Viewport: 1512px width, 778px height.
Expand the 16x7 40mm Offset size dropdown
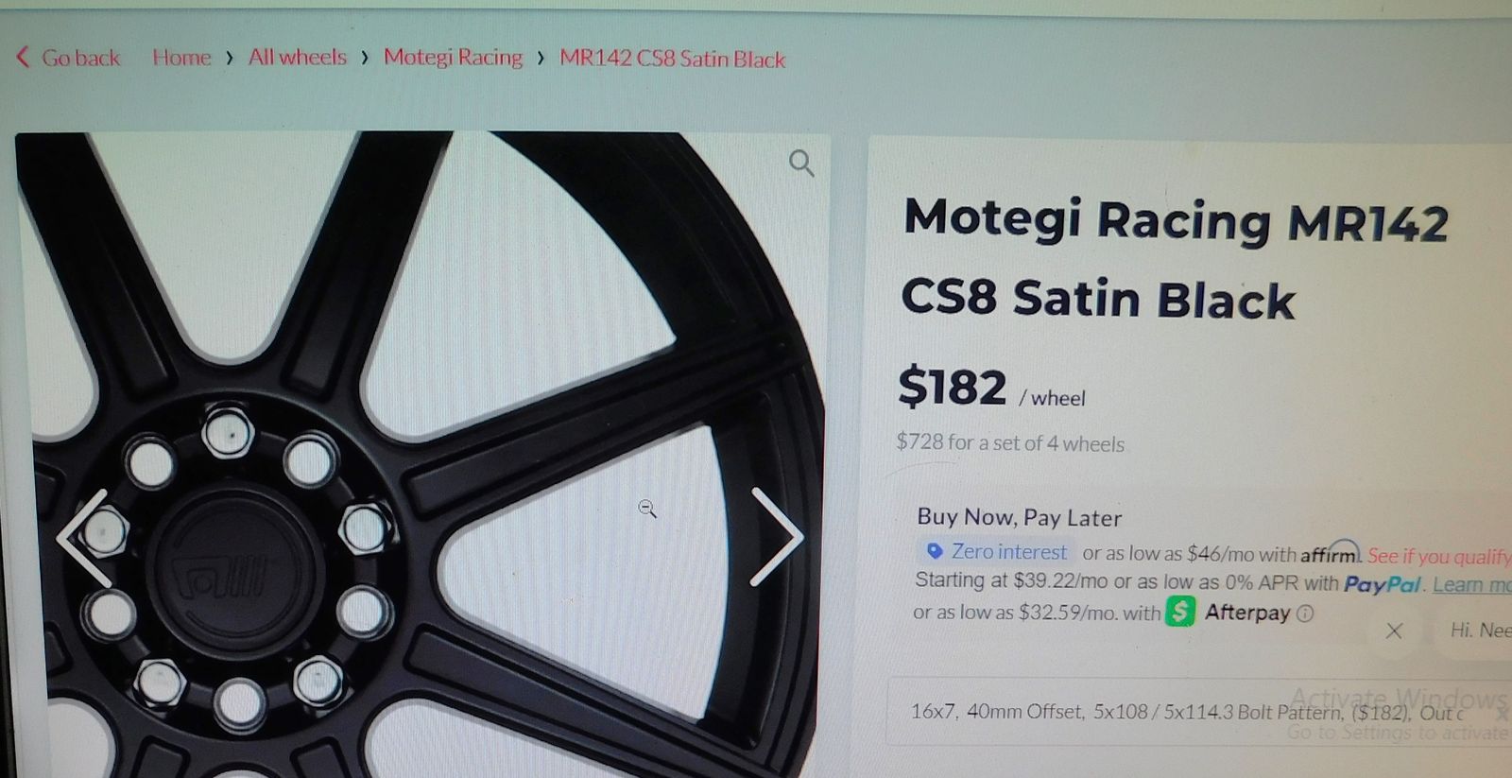(x=1198, y=711)
